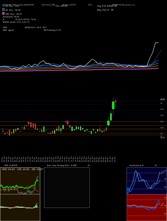Click the 'Day Vol: 0 M' value
This screenshot has height=221, width=167.
tap(105, 10)
